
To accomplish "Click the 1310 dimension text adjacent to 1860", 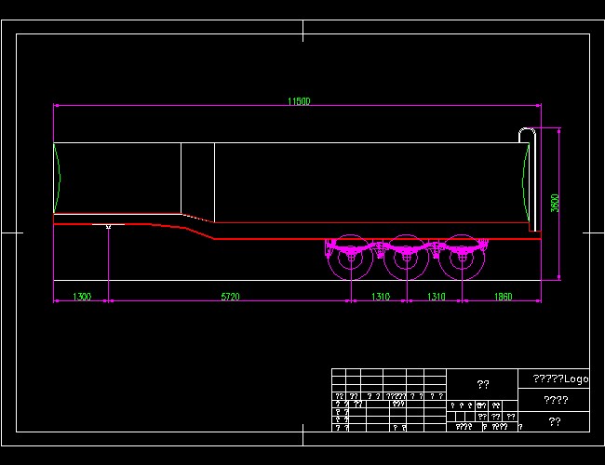I will (x=436, y=297).
